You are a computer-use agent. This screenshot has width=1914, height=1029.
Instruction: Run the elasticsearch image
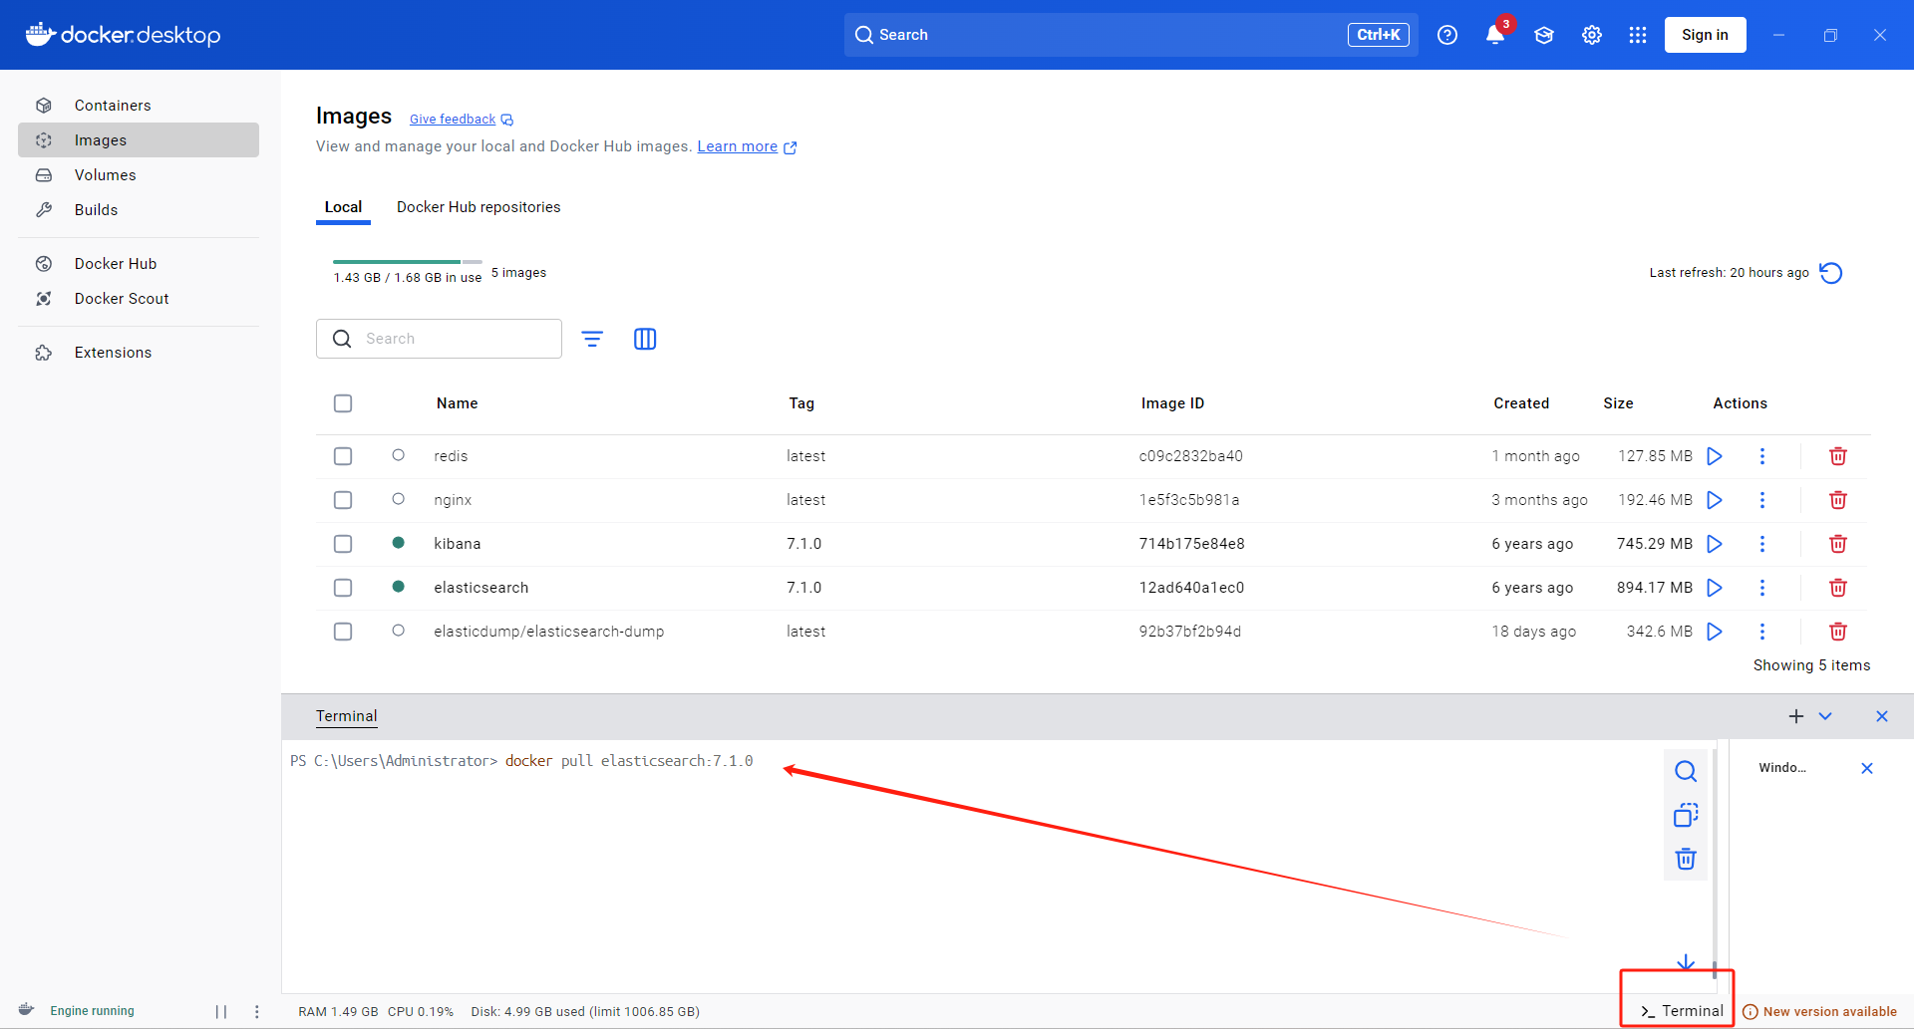click(x=1715, y=588)
